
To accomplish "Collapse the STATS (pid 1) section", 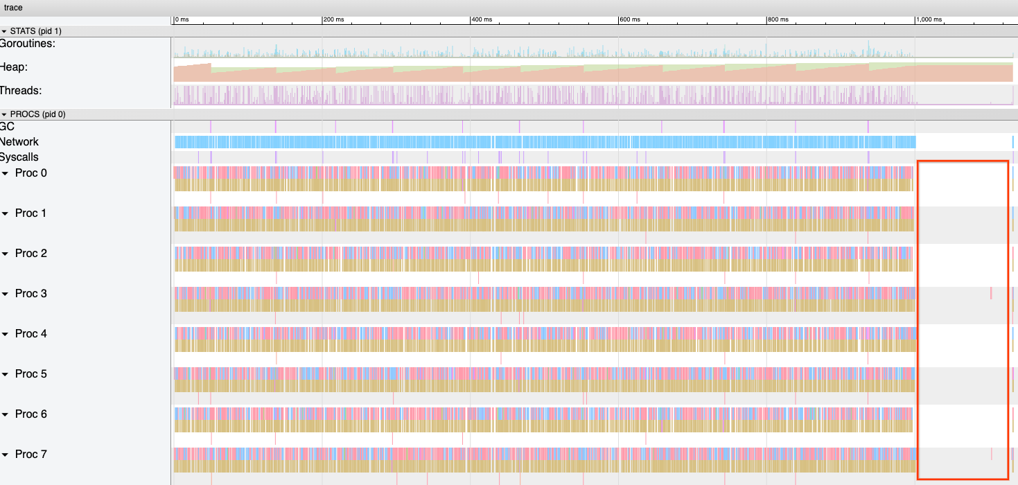I will [5, 31].
